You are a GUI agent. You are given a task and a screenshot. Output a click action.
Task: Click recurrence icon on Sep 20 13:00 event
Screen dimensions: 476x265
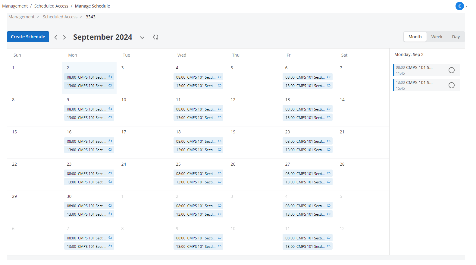coord(329,150)
